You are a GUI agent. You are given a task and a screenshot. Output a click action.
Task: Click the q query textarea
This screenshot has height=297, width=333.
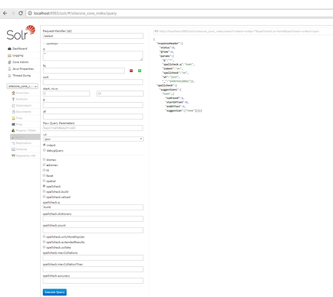(x=93, y=56)
